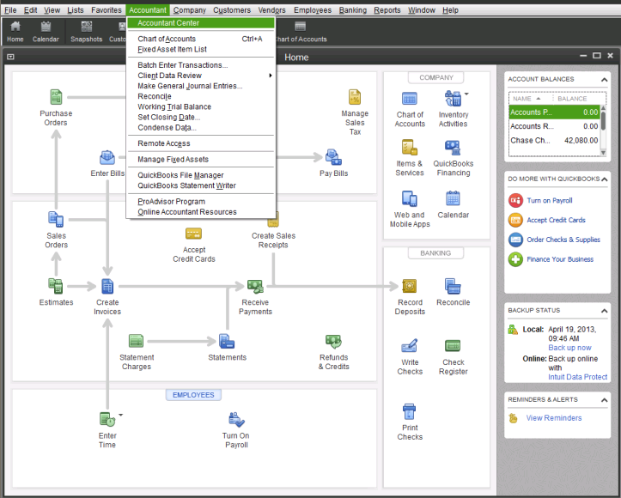
Task: Open Chart of Accounts in Company panel
Action: pos(410,98)
